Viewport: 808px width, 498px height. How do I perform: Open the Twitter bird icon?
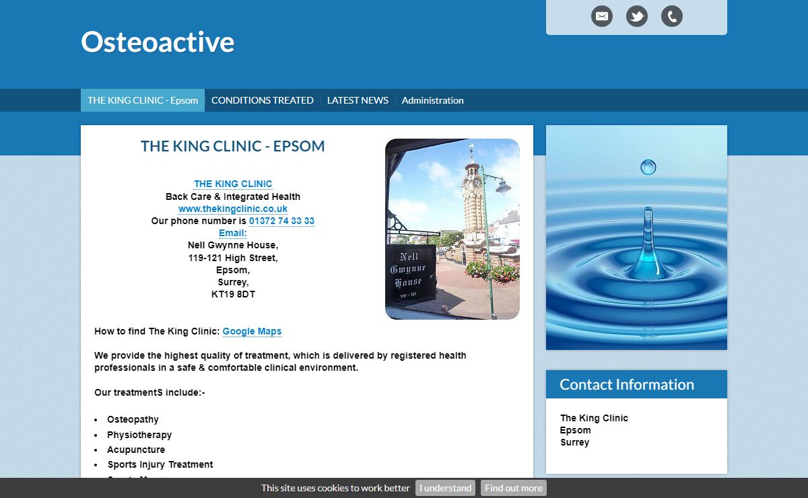click(637, 16)
